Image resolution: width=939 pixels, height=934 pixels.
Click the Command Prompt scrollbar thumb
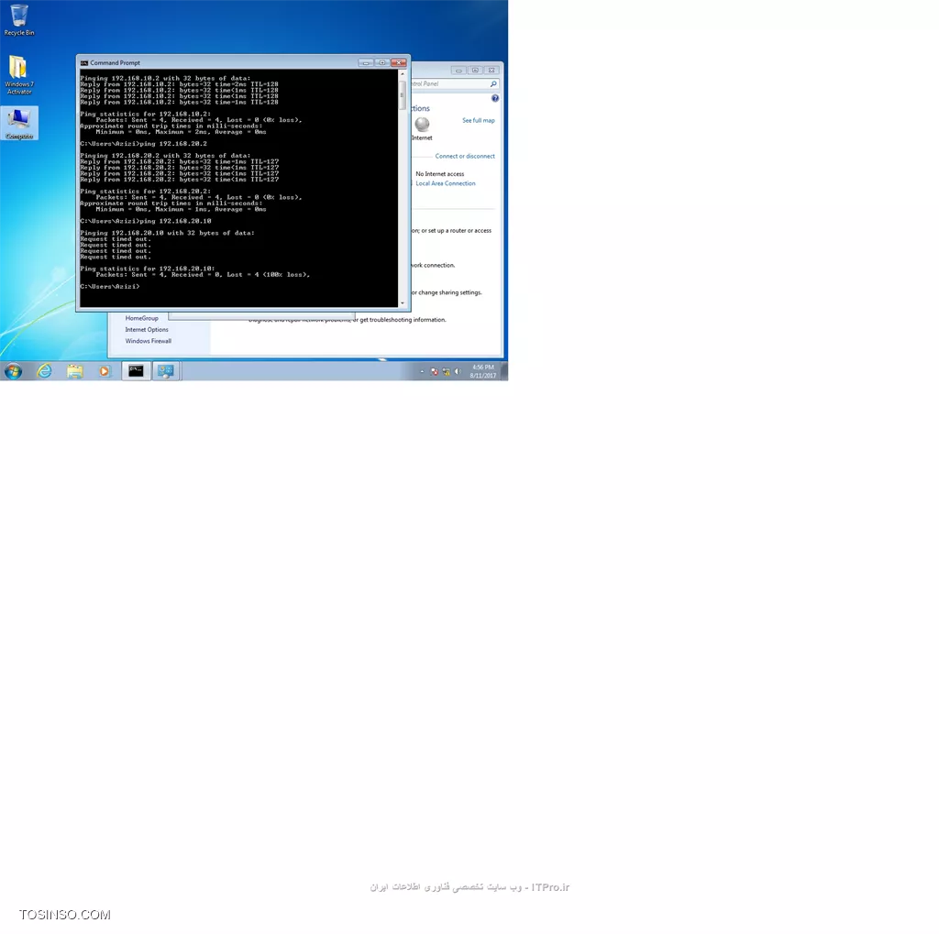click(x=403, y=94)
